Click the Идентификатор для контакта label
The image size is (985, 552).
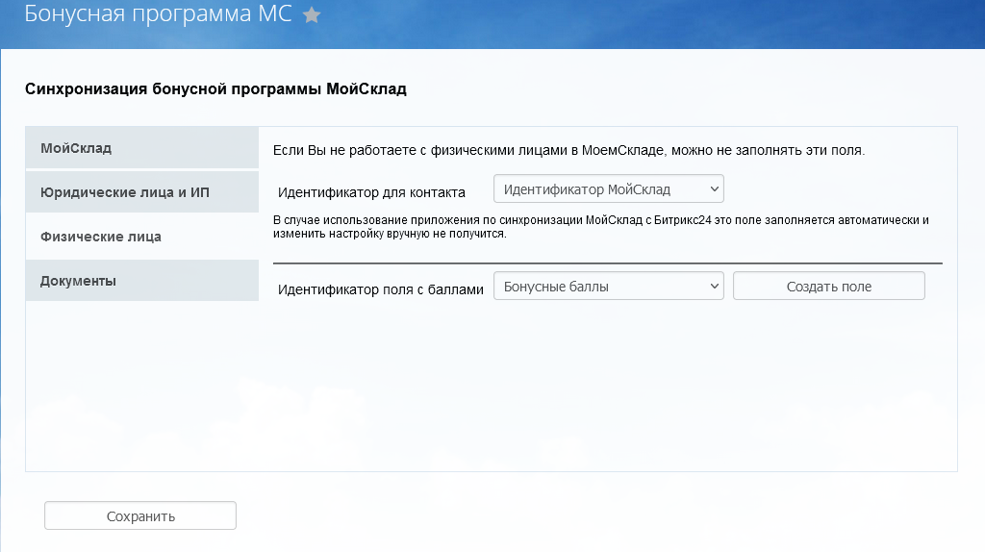371,191
